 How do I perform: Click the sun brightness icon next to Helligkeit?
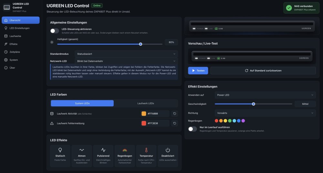52,42
